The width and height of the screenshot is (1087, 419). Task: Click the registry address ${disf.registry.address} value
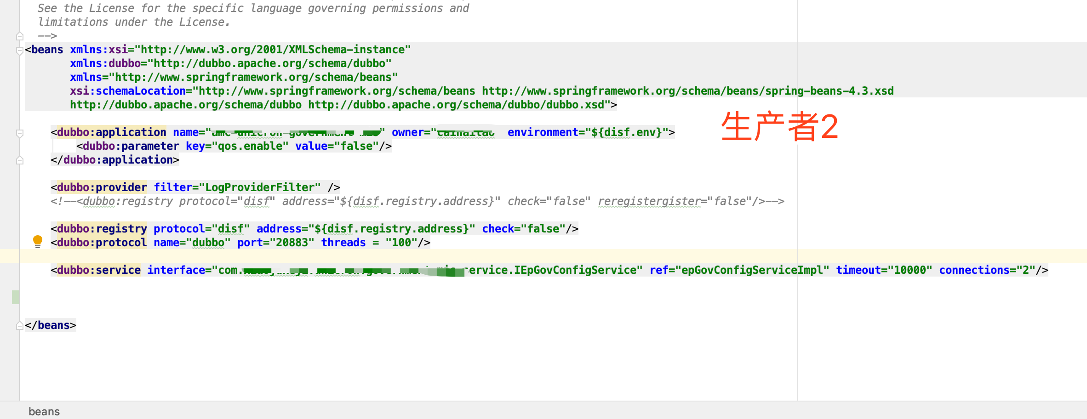tap(392, 229)
